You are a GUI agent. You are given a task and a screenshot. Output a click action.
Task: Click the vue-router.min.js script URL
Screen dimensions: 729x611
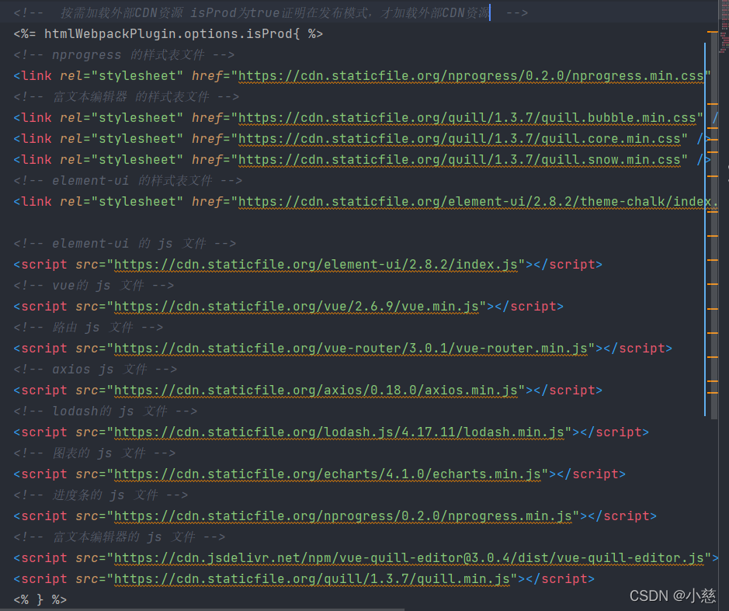pyautogui.click(x=351, y=348)
